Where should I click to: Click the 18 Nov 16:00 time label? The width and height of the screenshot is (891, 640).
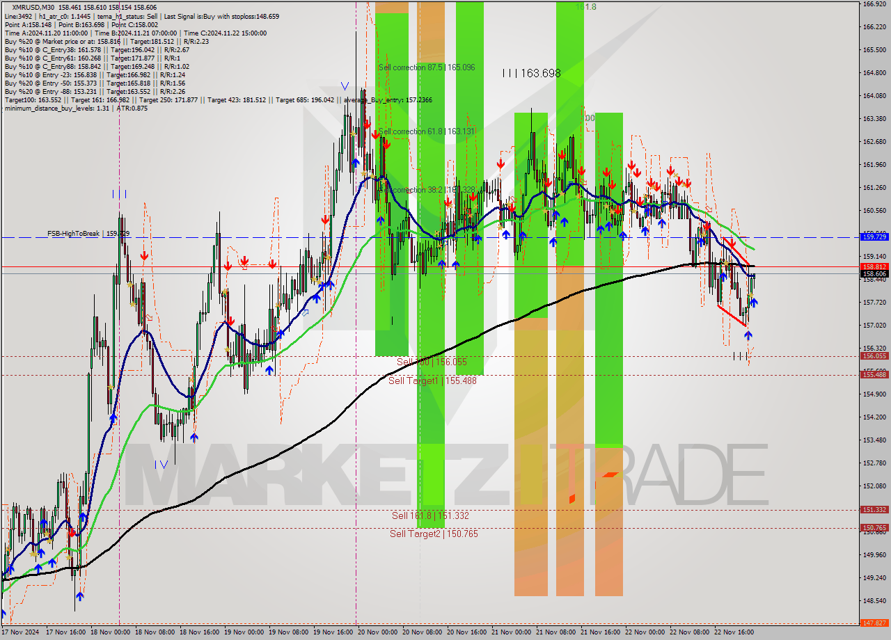198,632
